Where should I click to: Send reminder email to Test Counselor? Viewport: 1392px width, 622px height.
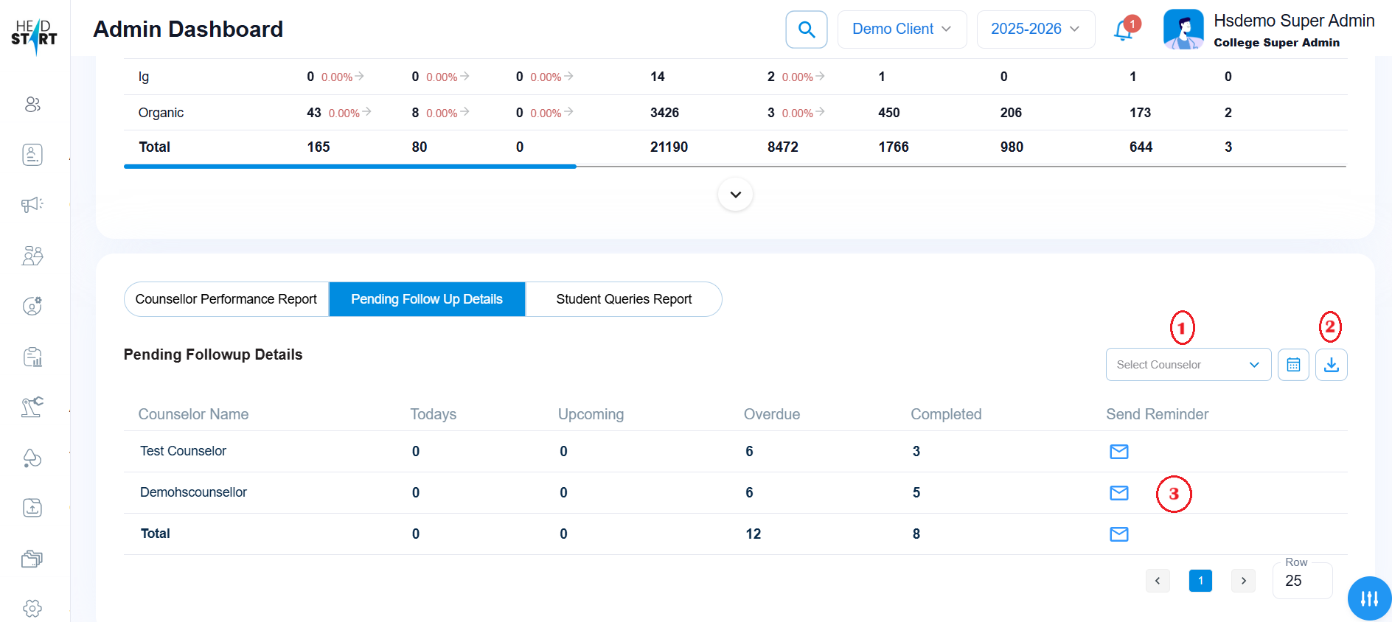click(x=1118, y=452)
